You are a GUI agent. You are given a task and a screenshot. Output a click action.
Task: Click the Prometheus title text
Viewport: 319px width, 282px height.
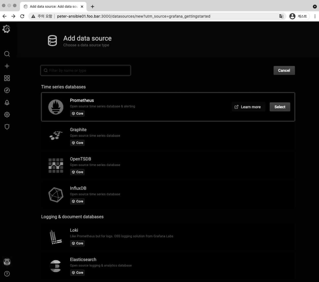pos(82,100)
